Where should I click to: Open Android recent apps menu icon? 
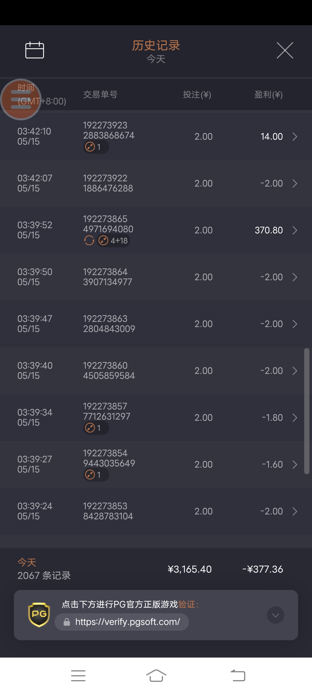pyautogui.click(x=78, y=675)
